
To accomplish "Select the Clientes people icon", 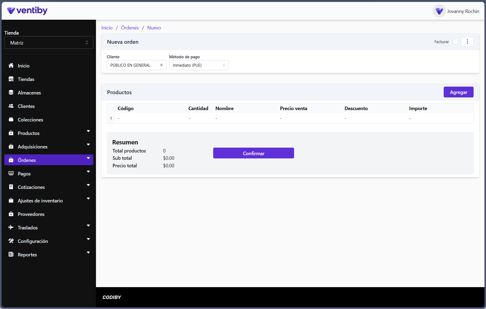I will click(11, 106).
